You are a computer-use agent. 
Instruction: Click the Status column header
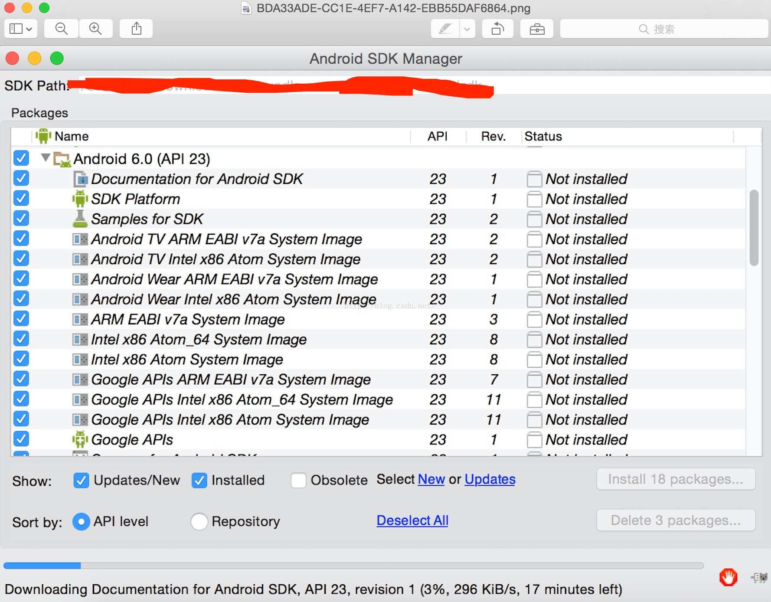627,136
